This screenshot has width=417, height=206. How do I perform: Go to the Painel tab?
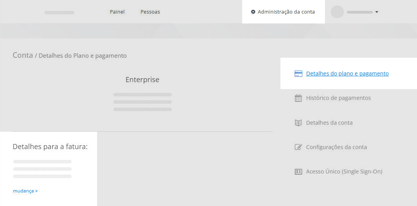(117, 12)
